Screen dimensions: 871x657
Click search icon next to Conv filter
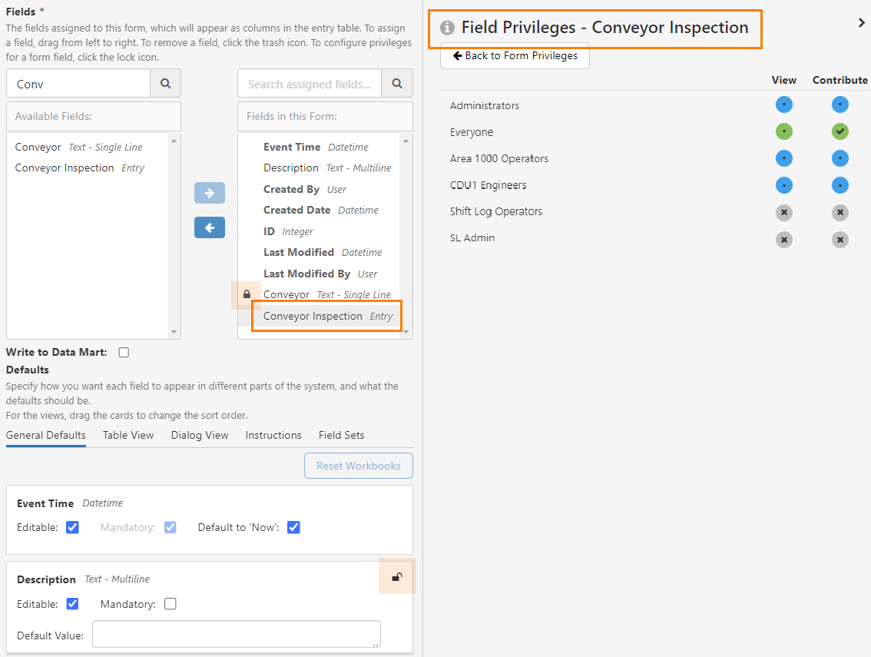pos(165,84)
